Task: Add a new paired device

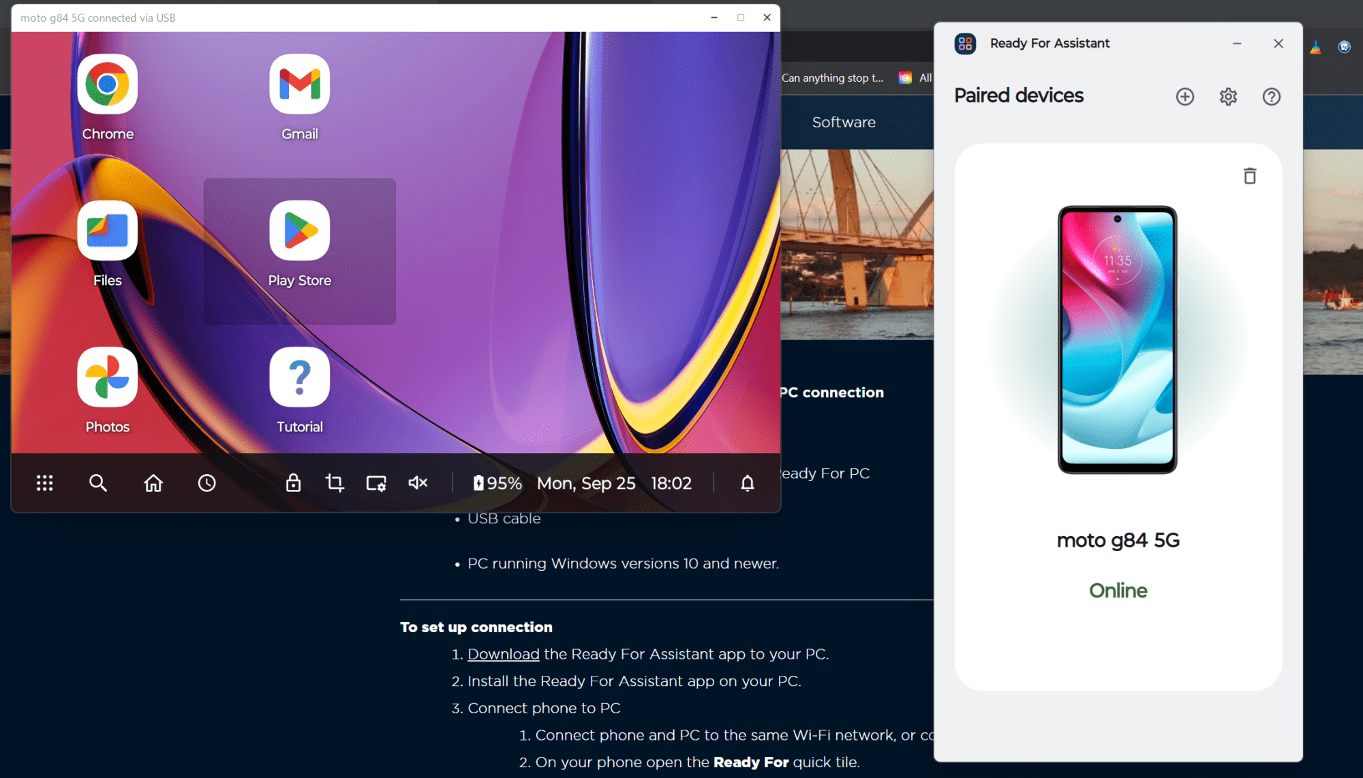Action: click(x=1185, y=97)
